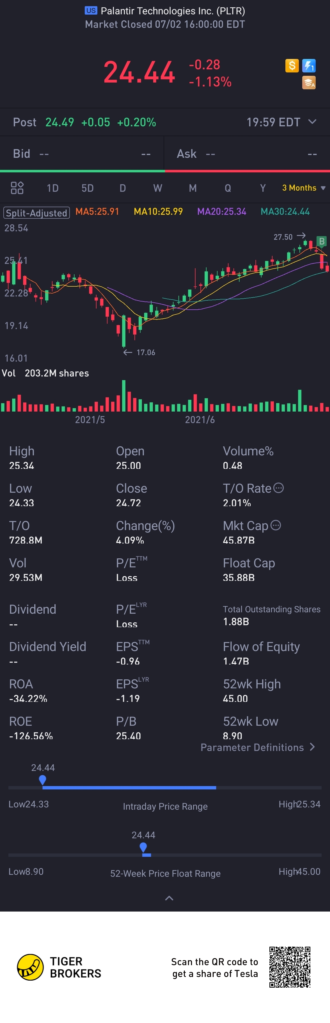Open T/O Rate info bubble icon
Viewport: 330px width, 1023px height.
point(279,488)
